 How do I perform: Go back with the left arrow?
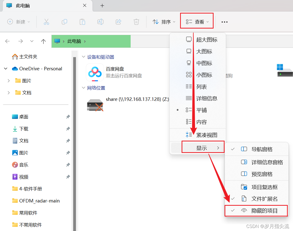(7, 41)
